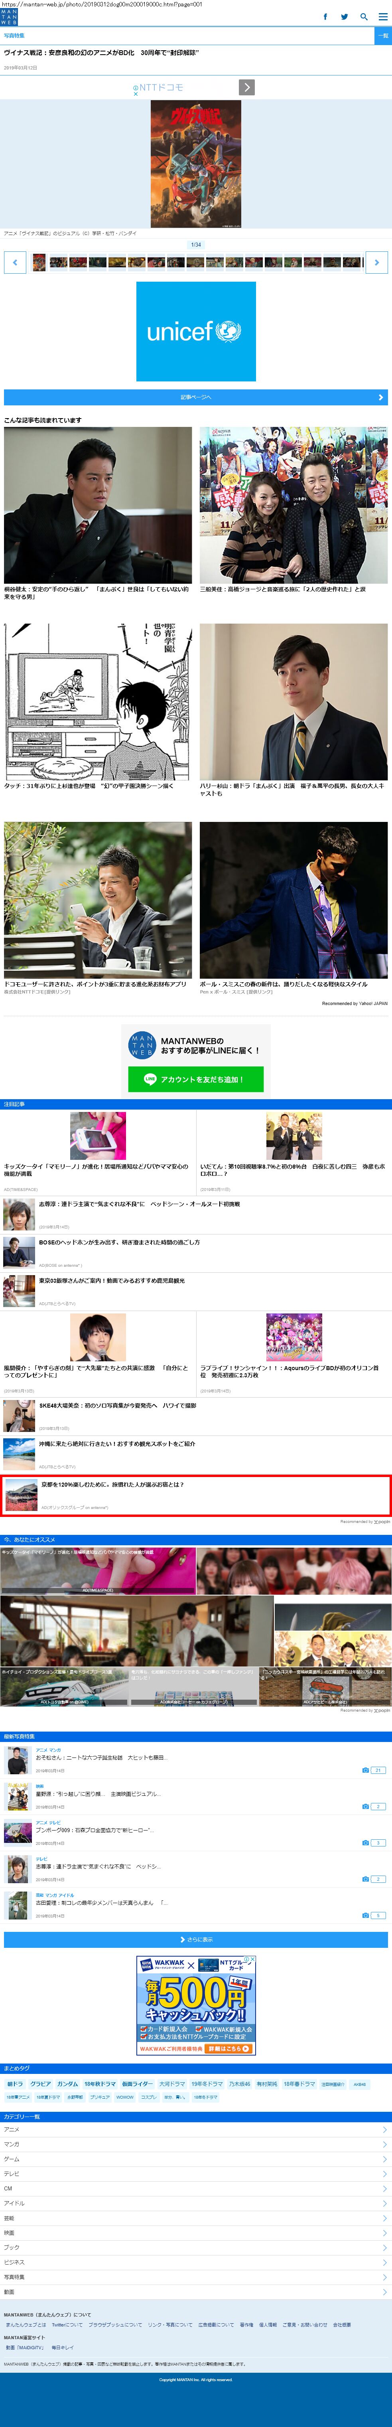The image size is (392, 2427).
Task: Select the ガンダム tag
Action: [x=68, y=2084]
